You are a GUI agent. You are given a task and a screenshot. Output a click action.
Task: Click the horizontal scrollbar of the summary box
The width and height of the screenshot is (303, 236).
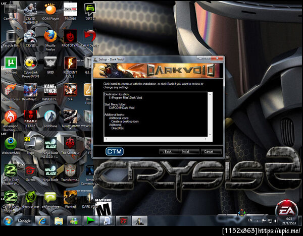click(x=156, y=139)
